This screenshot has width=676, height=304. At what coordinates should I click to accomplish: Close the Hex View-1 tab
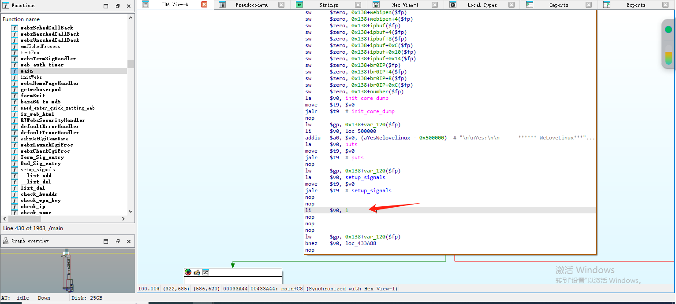435,5
